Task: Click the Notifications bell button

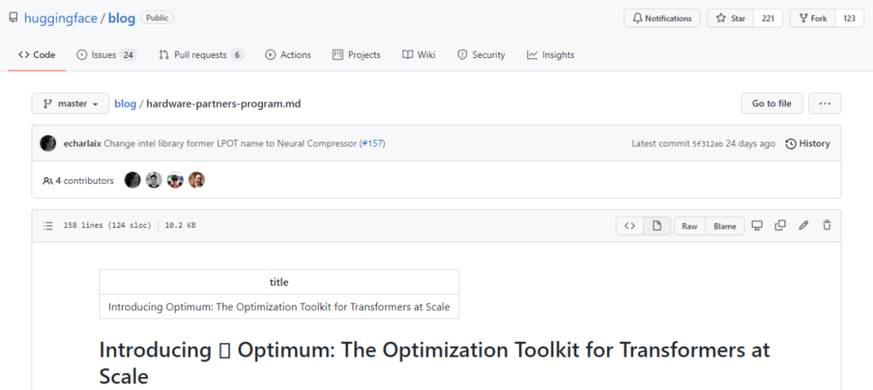Action: [x=662, y=19]
